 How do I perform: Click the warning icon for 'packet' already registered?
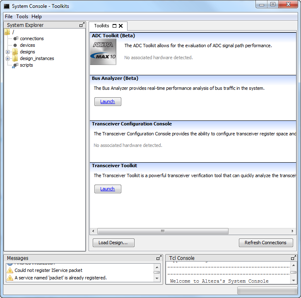[10, 278]
